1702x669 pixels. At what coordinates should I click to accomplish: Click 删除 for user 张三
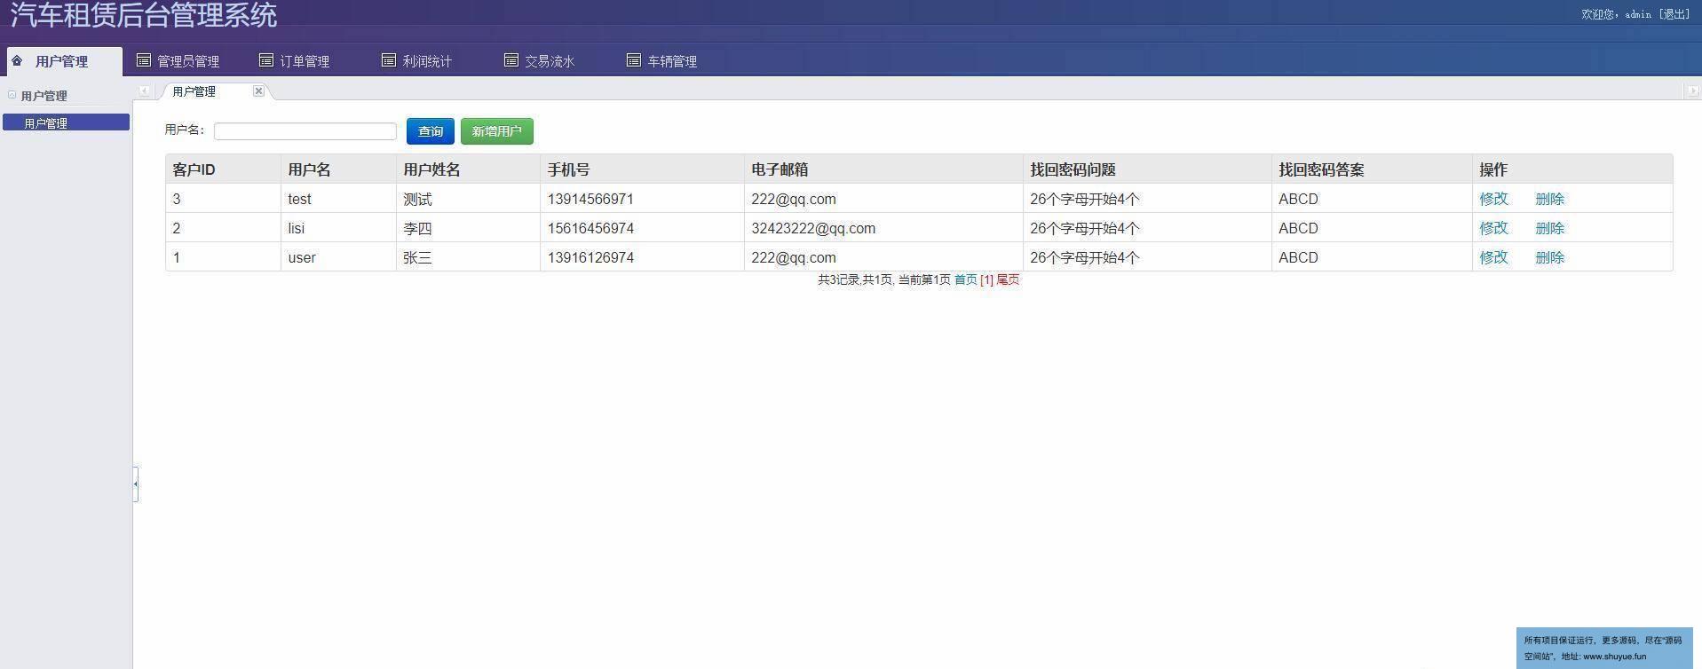point(1550,257)
